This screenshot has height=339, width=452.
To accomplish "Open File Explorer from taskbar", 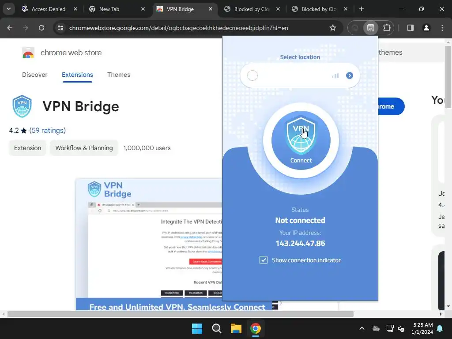I will point(236,328).
